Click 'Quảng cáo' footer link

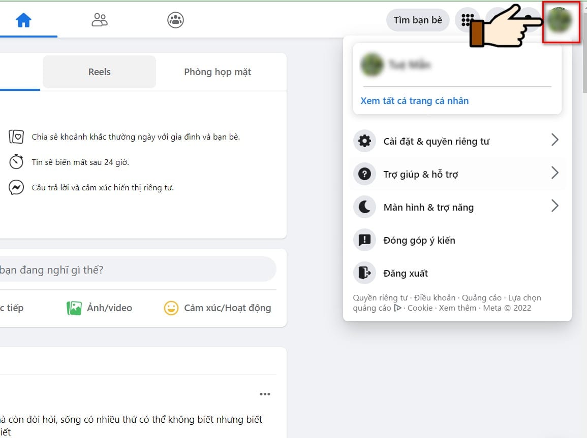pos(481,298)
